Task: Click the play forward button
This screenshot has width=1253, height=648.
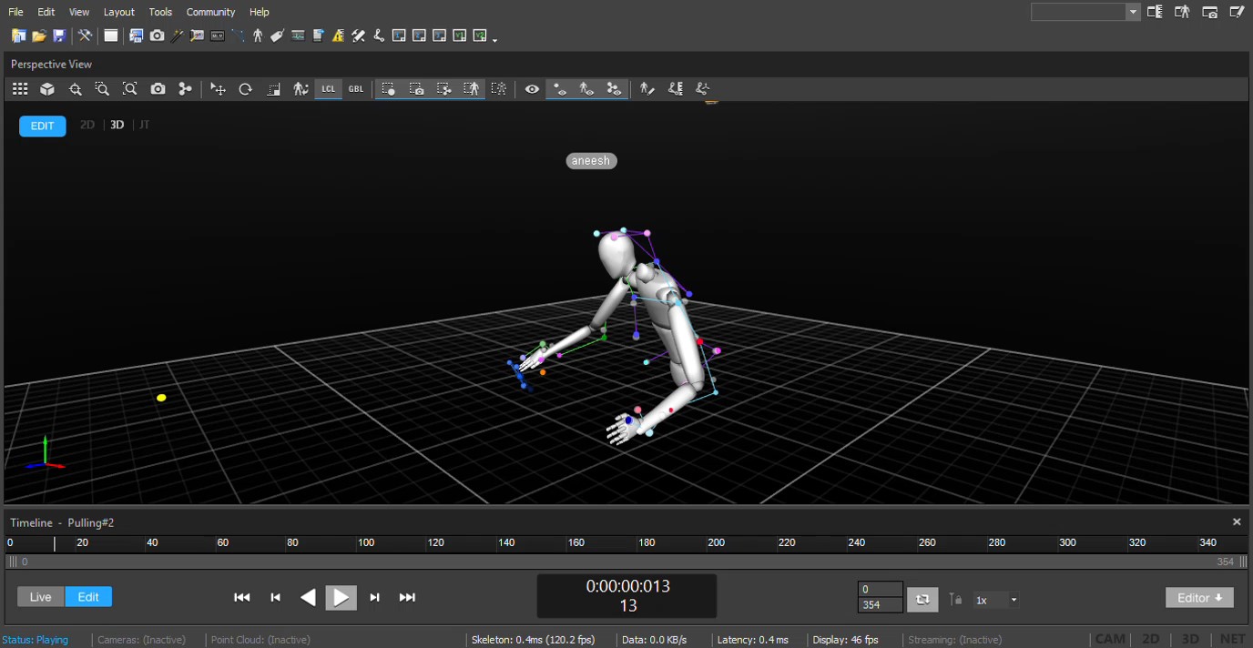Action: coord(341,598)
